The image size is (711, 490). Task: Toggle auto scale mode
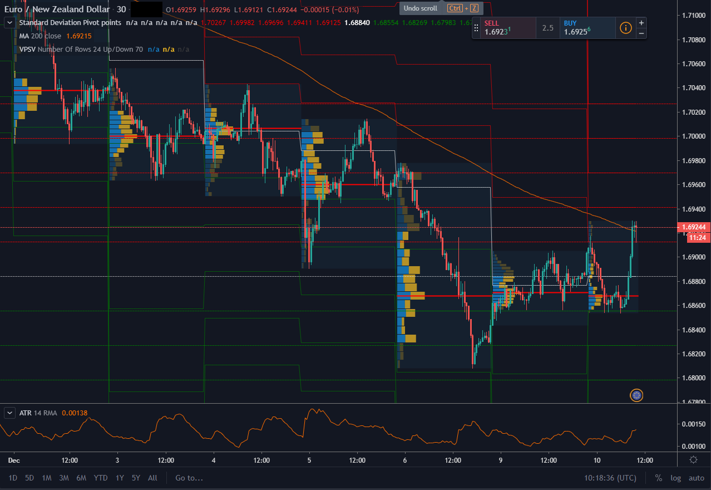point(697,478)
